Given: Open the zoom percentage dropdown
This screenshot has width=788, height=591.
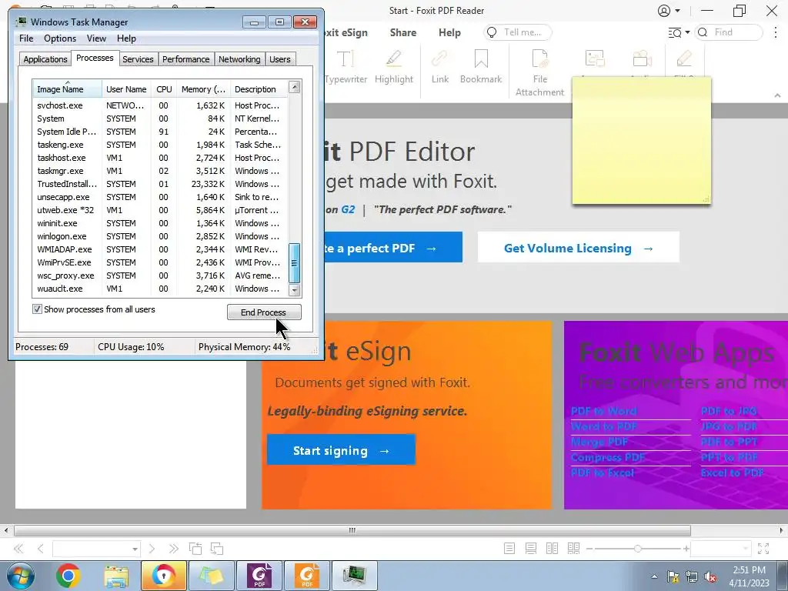Looking at the screenshot, I should coord(746,549).
